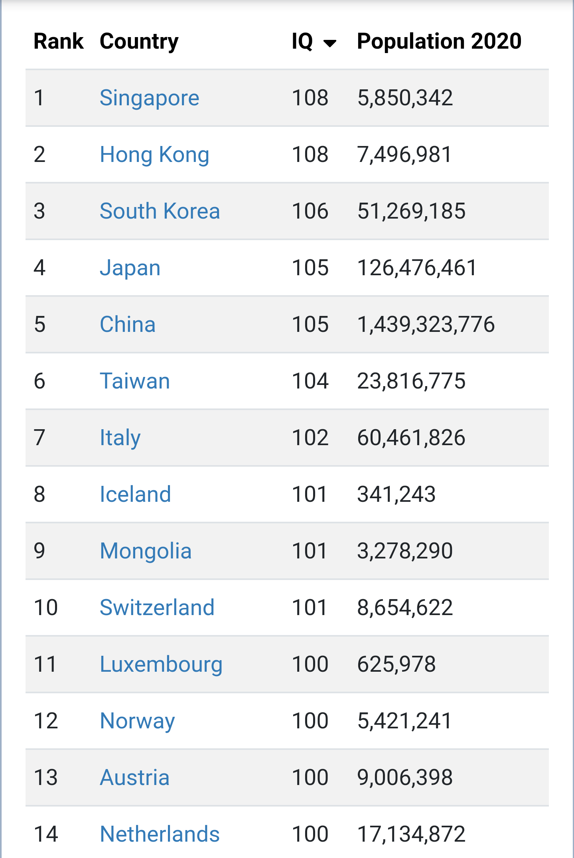
Task: Open the Mongolia link
Action: (x=146, y=551)
